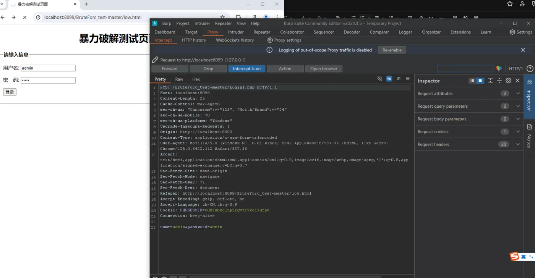Image resolution: width=535 pixels, height=278 pixels.
Task: Switch to the Raw view tab
Action: click(x=179, y=79)
